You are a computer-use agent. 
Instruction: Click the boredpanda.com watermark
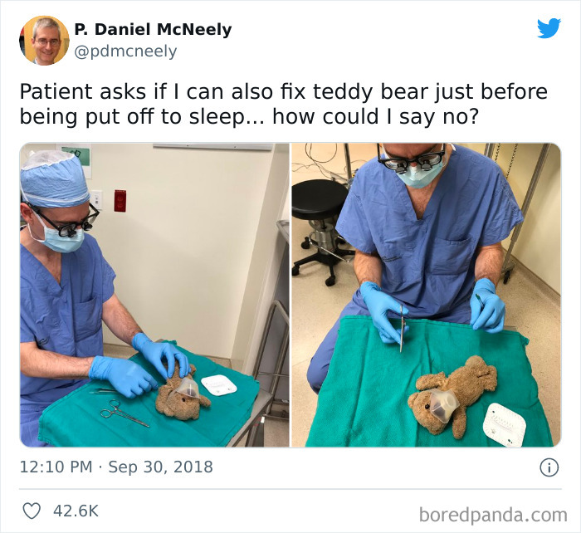coord(493,516)
